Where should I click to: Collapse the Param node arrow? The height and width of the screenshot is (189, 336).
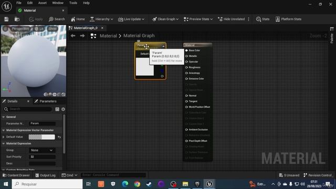[163, 47]
